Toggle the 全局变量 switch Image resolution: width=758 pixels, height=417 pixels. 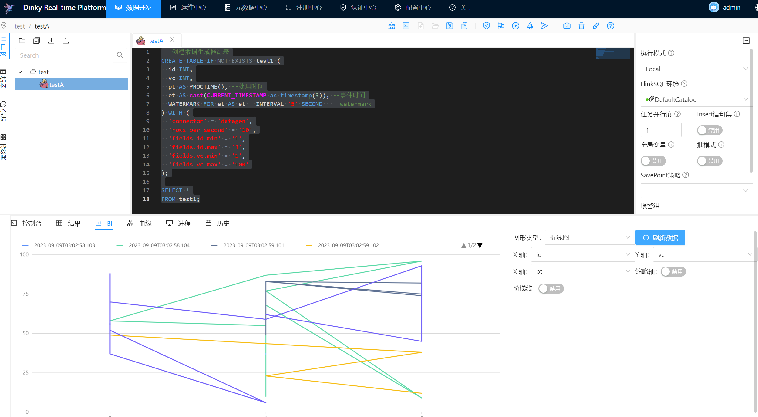click(653, 161)
